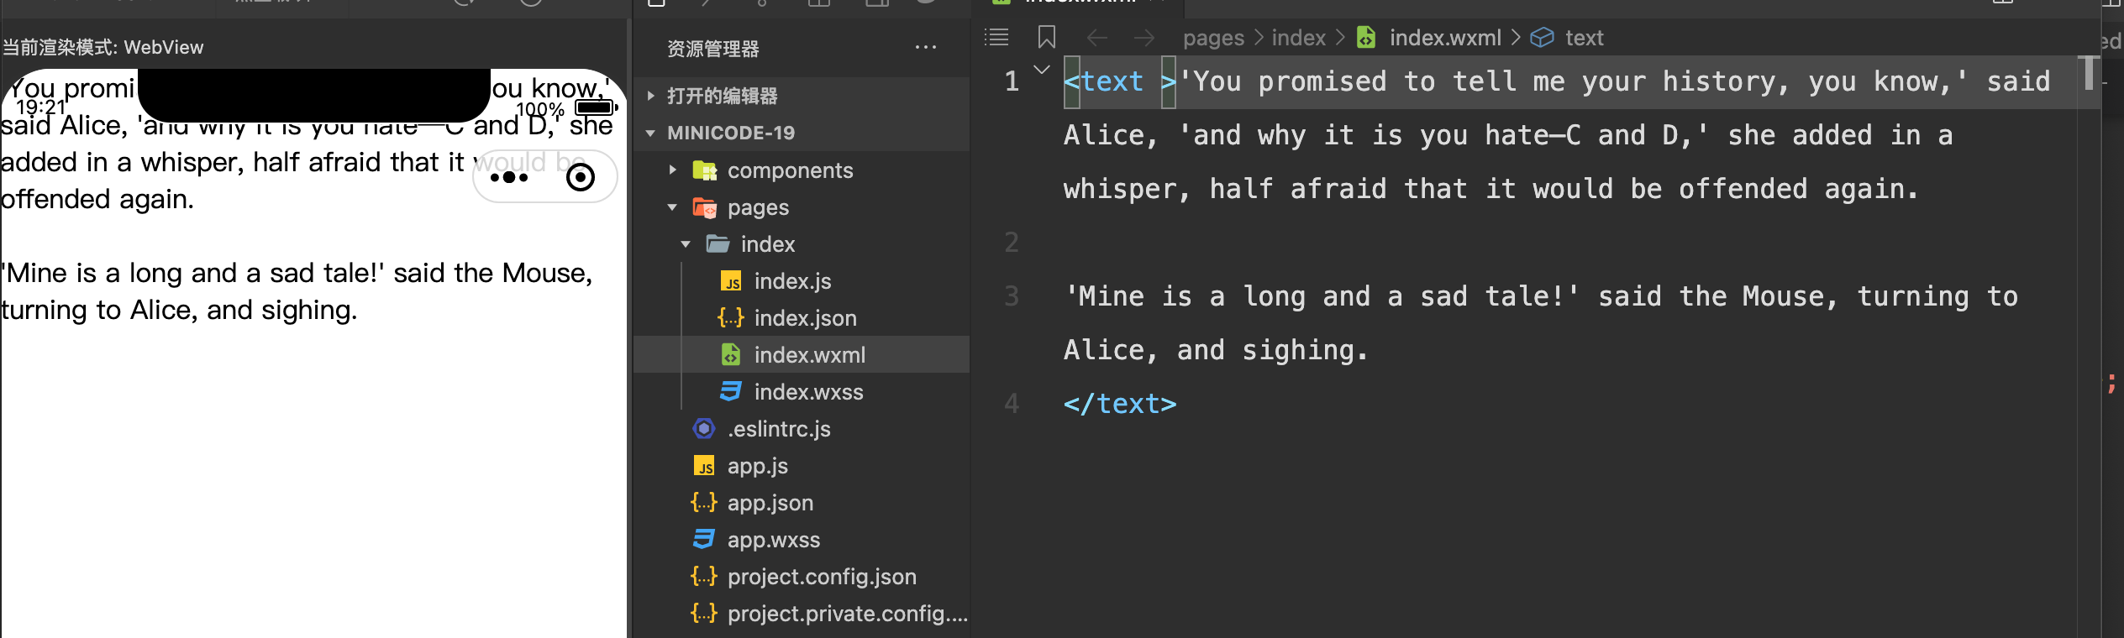Click line number 3 in the gutter
The width and height of the screenshot is (2124, 638).
[x=1012, y=296]
